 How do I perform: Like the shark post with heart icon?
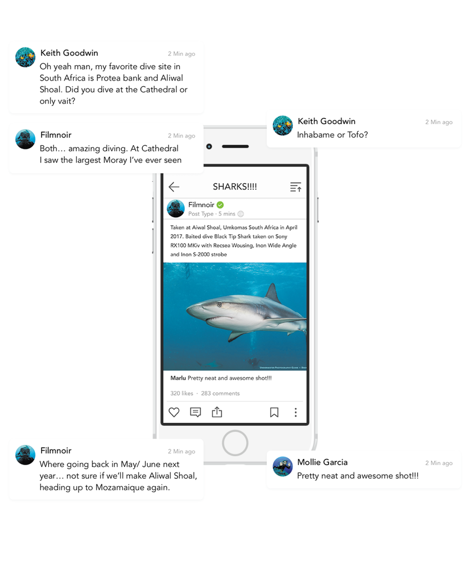(174, 412)
